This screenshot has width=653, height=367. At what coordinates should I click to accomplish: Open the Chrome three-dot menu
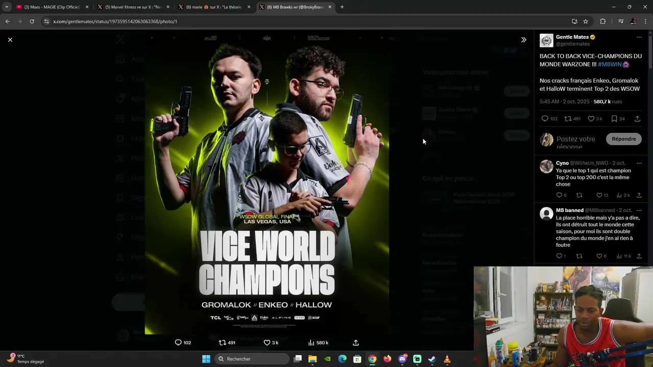point(646,21)
